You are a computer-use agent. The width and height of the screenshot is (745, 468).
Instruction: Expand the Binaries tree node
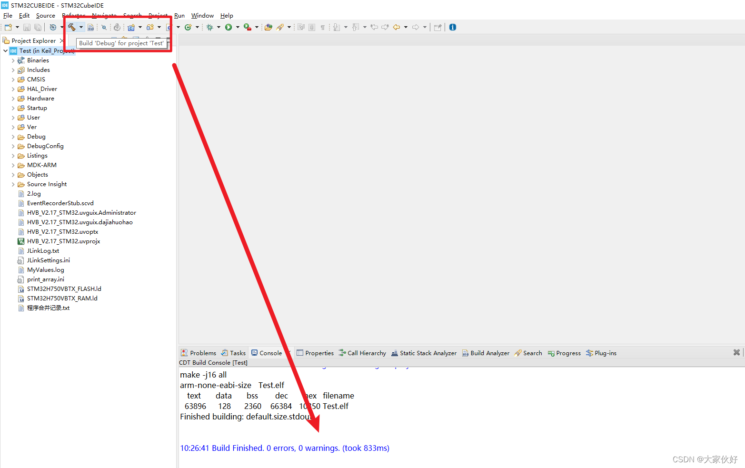pos(13,60)
